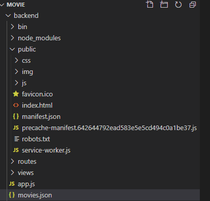Collapse the MOVIE workspace section chevron
This screenshot has height=201, width=210.
coord(2,5)
